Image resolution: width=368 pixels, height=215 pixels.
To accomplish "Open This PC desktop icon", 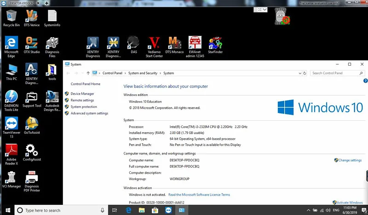I will (11, 72).
